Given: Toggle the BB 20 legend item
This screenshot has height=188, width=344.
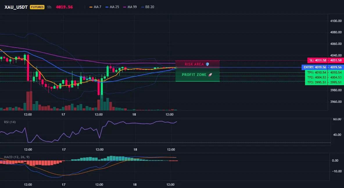Looking at the screenshot, I should pyautogui.click(x=147, y=7).
